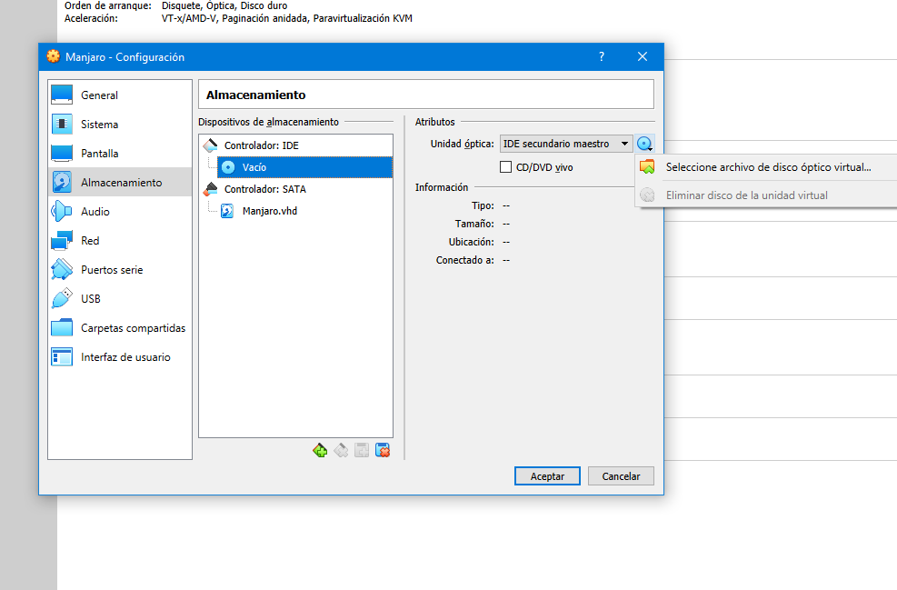Image resolution: width=897 pixels, height=590 pixels.
Task: Click the Manjaro gear title bar icon
Action: click(x=54, y=56)
